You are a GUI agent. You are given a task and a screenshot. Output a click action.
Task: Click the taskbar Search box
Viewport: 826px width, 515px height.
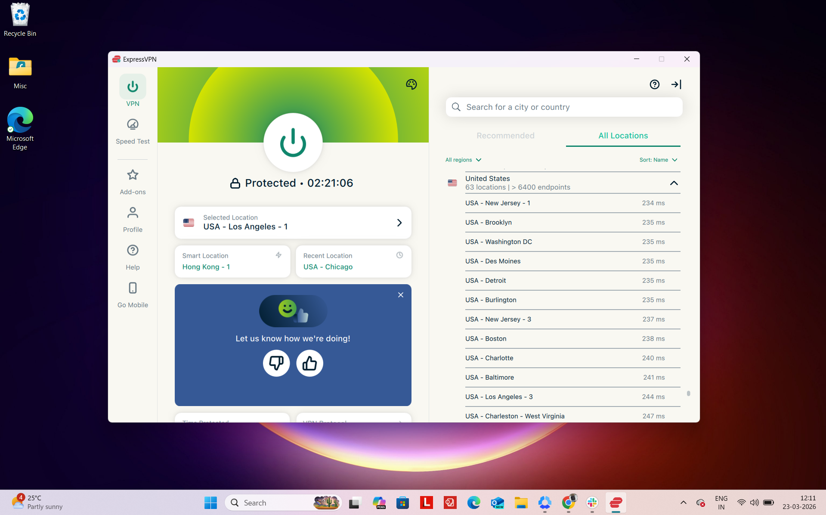tap(283, 503)
